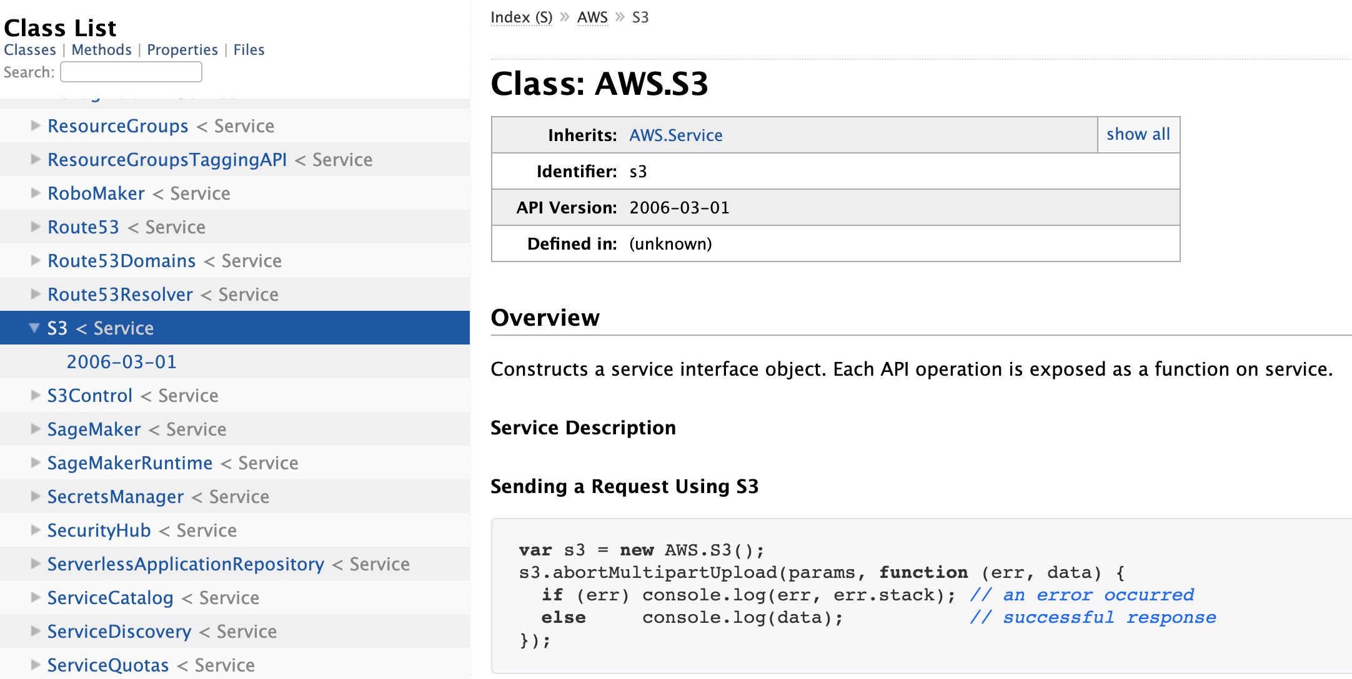Expand the S3Control tree arrow
Viewport: 1352px width, 679px height.
(x=36, y=395)
